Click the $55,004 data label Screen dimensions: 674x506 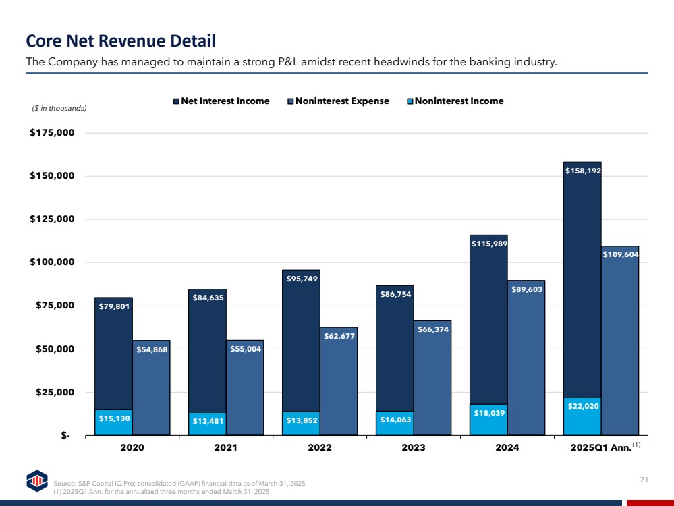[246, 349]
